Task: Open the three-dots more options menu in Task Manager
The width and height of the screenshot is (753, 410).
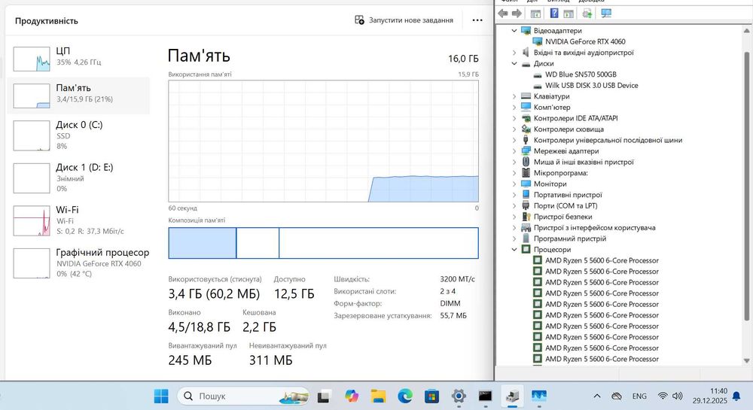Action: point(477,20)
